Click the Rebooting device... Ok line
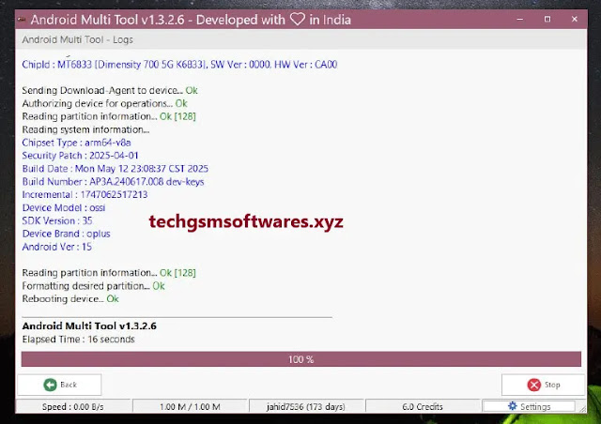 point(70,298)
